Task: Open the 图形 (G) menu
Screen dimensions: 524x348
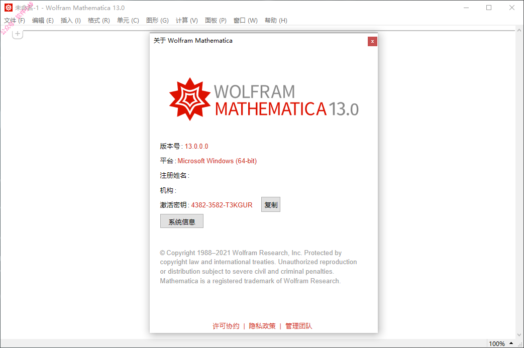Action: [157, 21]
